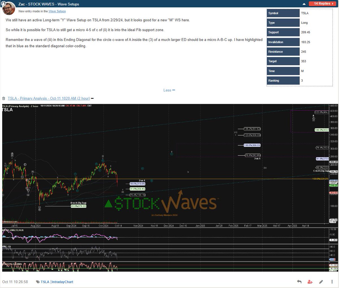Click the Oct 11 10:26:58 timestamp
This screenshot has height=288, width=339.
15,282
